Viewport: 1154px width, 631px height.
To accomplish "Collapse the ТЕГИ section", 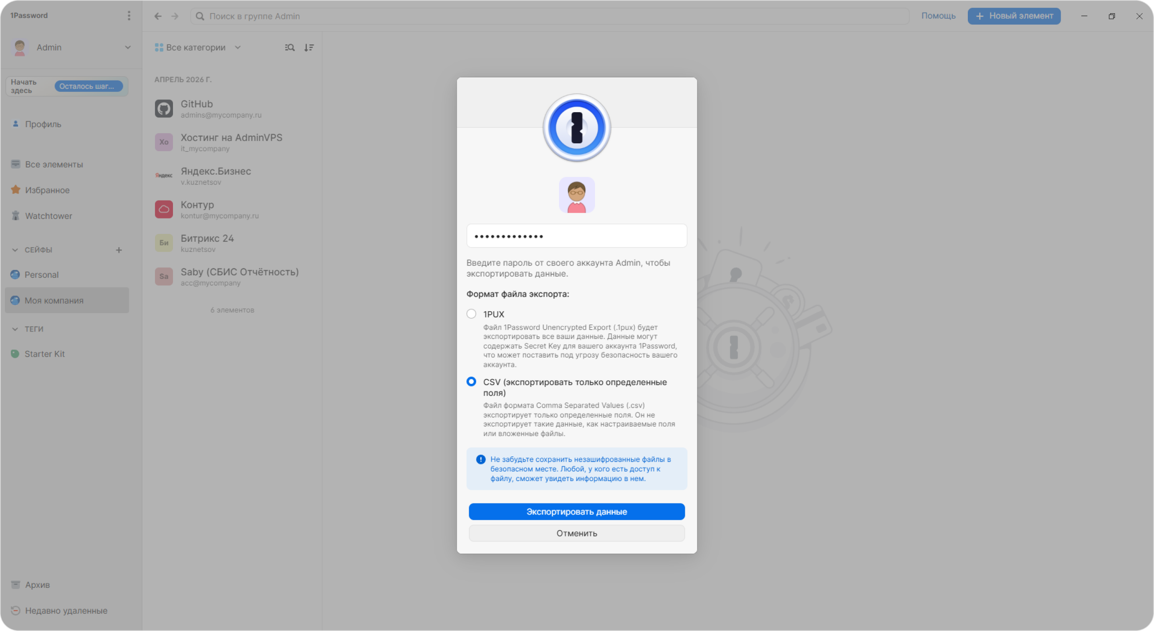I will click(x=15, y=329).
